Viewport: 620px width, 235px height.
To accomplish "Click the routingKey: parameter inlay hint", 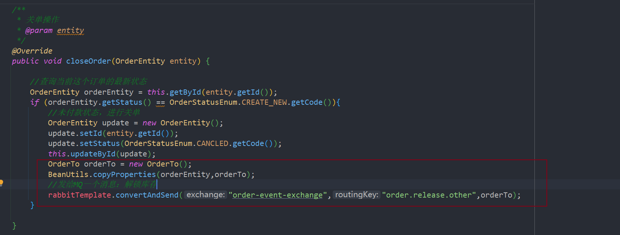I will point(357,195).
